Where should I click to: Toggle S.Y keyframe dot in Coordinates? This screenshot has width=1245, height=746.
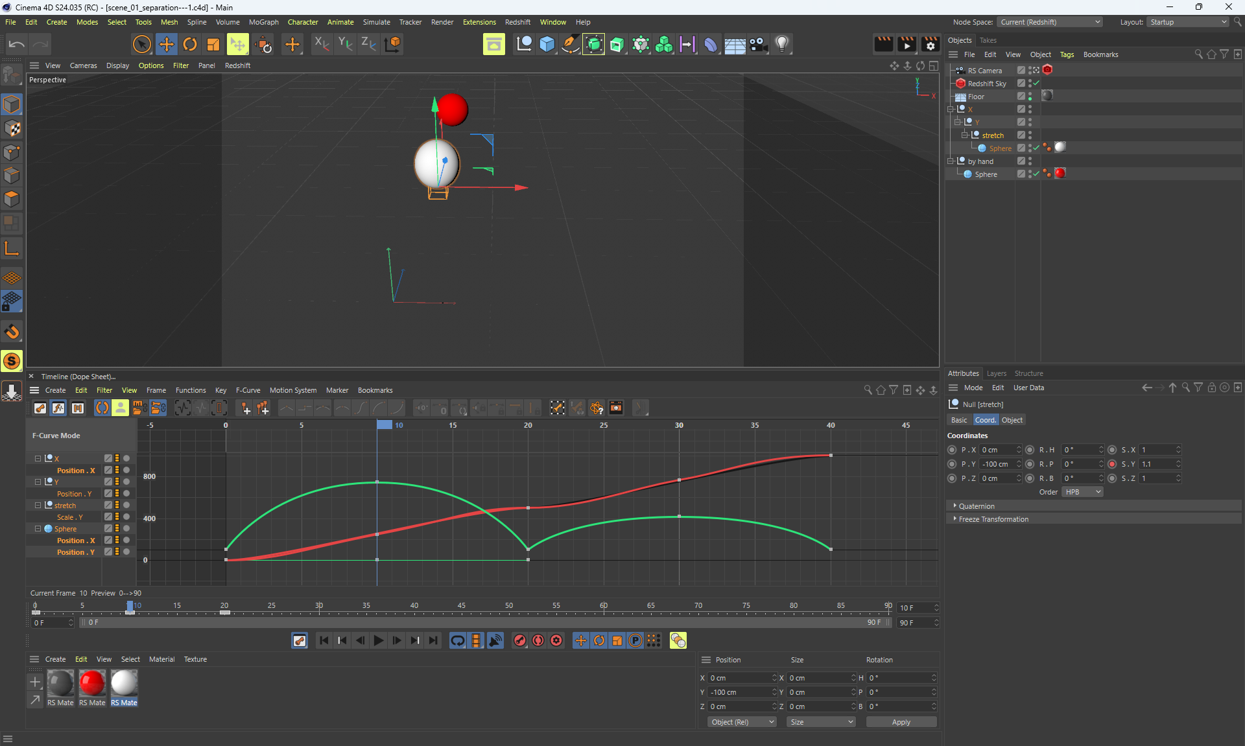point(1112,464)
